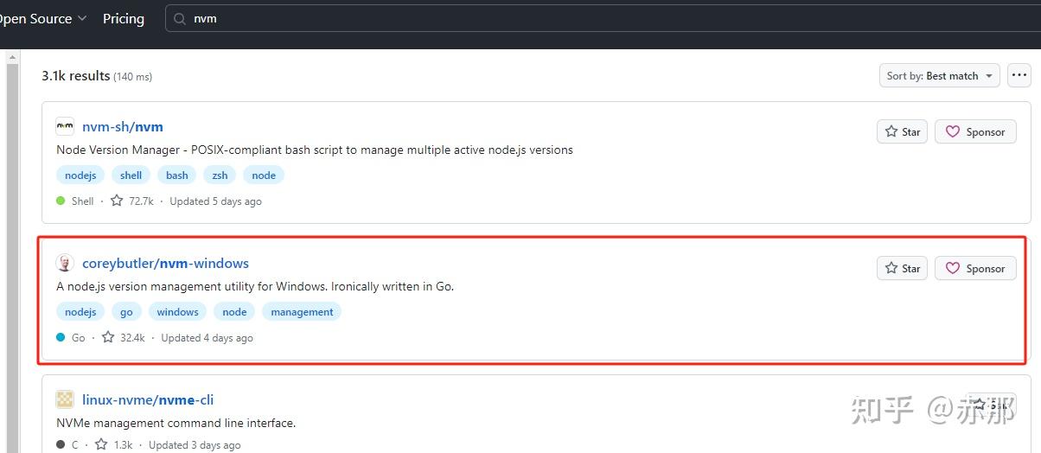Open the coreybutler/nvm-windows repository link

(x=165, y=263)
